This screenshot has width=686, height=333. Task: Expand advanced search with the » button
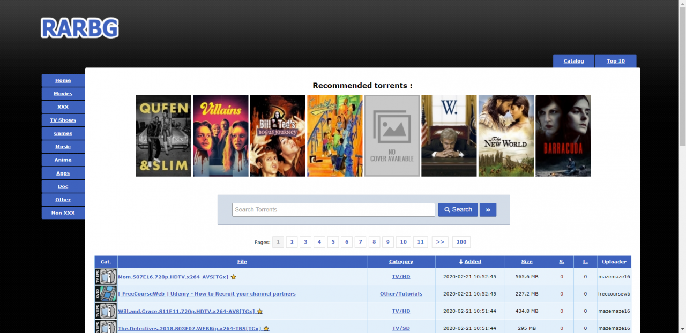[488, 210]
